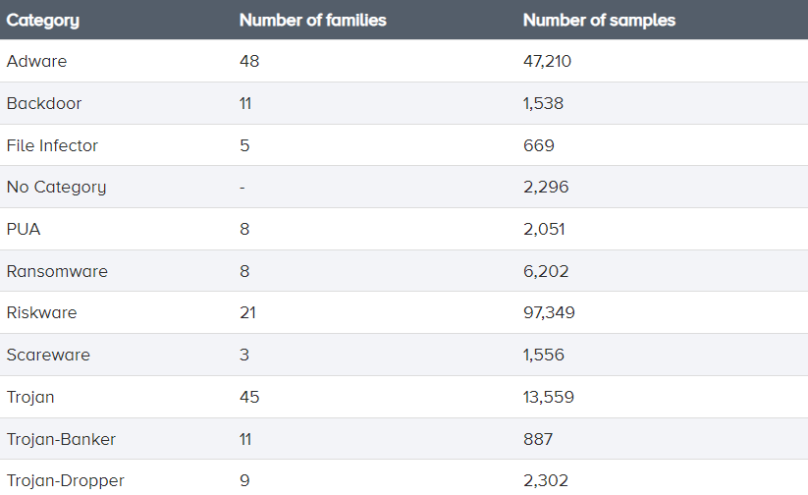The width and height of the screenshot is (808, 495).
Task: Click the Number of samples header
Action: pos(599,20)
